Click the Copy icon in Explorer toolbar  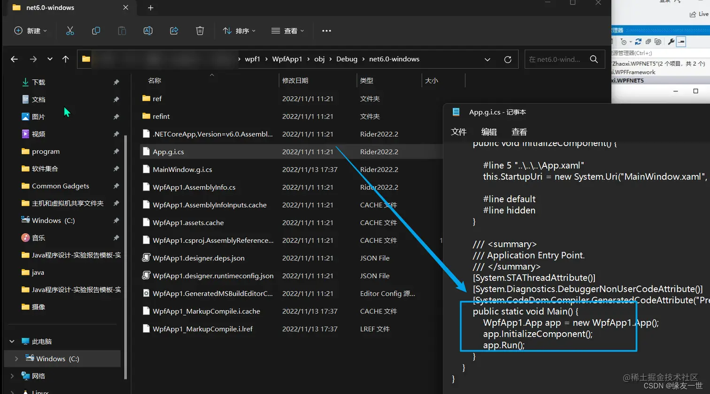96,31
